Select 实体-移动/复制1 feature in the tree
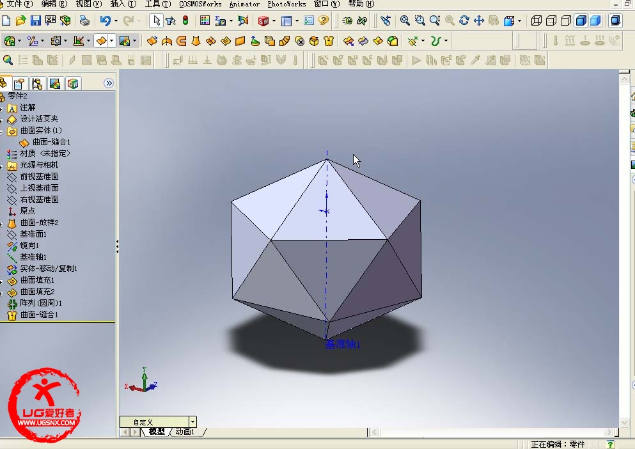The height and width of the screenshot is (449, 635). (x=49, y=268)
